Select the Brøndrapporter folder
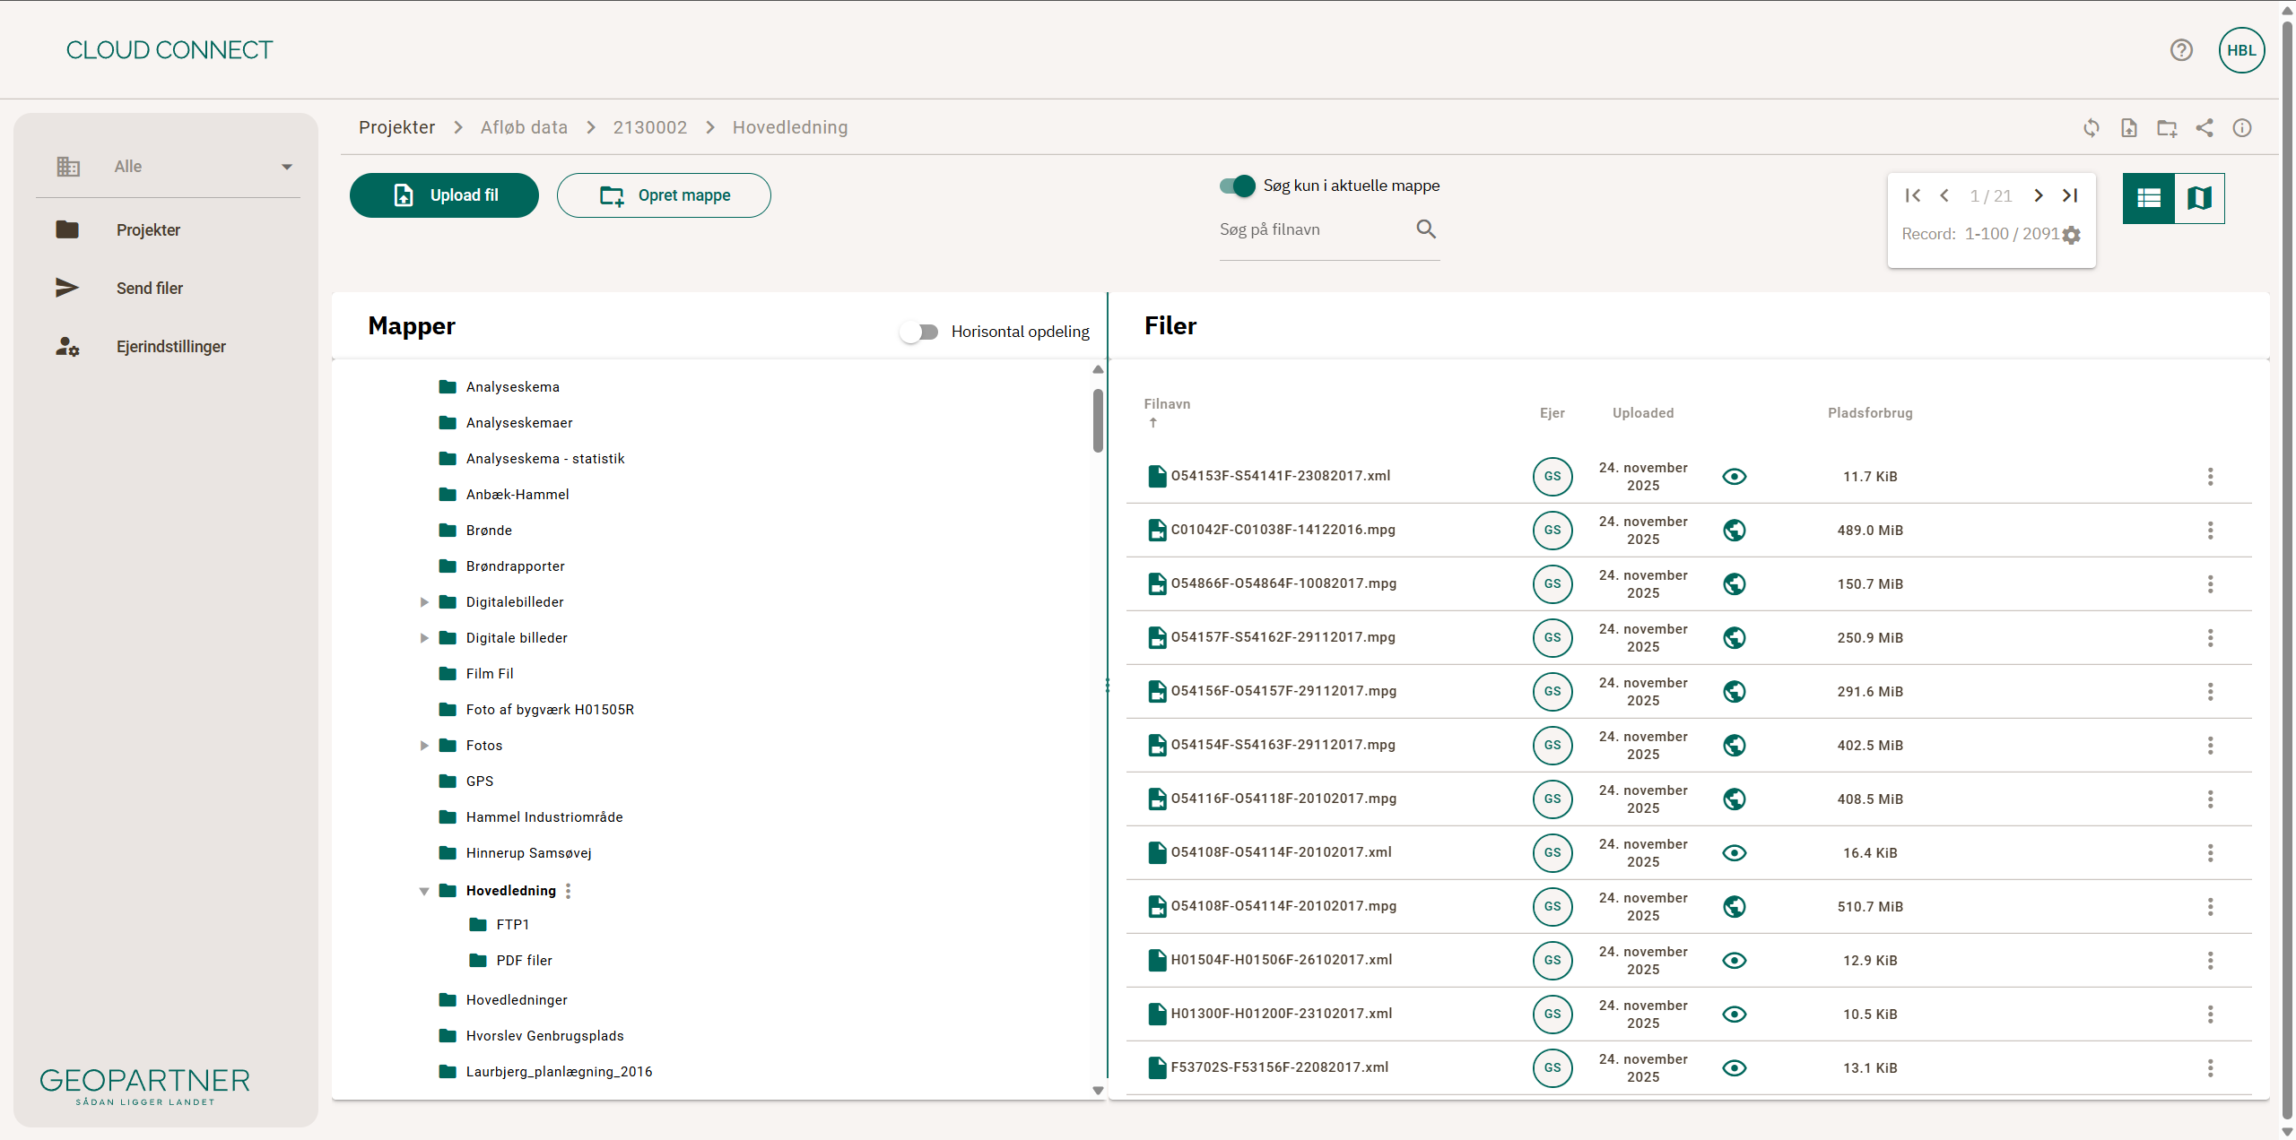Image resolution: width=2296 pixels, height=1140 pixels. tap(515, 566)
